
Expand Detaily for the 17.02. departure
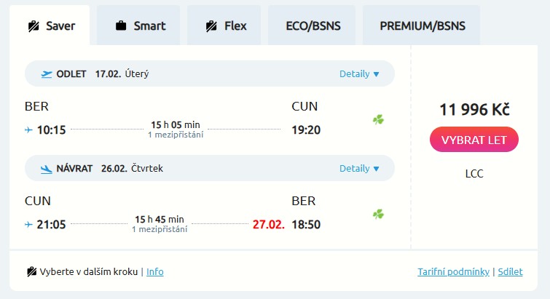[x=359, y=73]
